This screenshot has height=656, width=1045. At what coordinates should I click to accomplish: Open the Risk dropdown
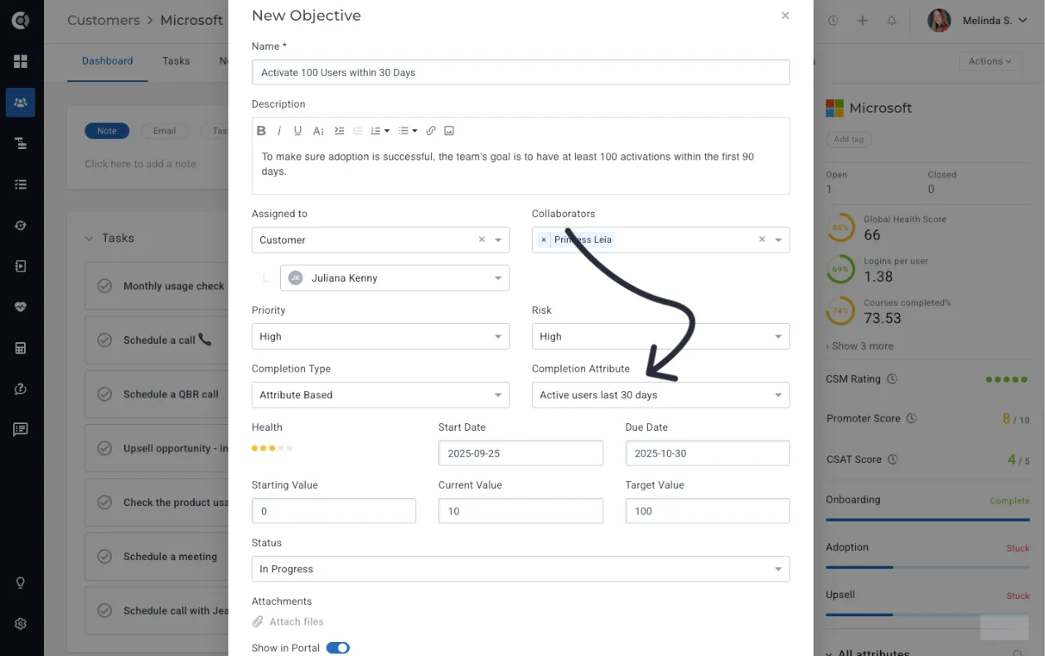(660, 336)
